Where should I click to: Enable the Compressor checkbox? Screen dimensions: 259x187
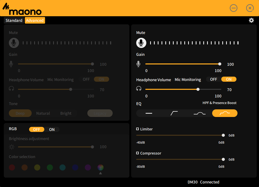click(137, 153)
